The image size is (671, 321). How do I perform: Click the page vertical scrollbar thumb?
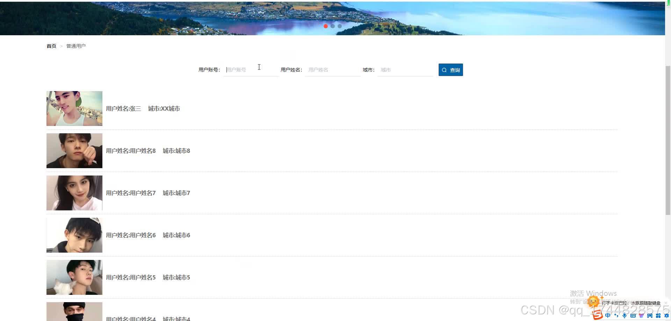click(x=668, y=141)
